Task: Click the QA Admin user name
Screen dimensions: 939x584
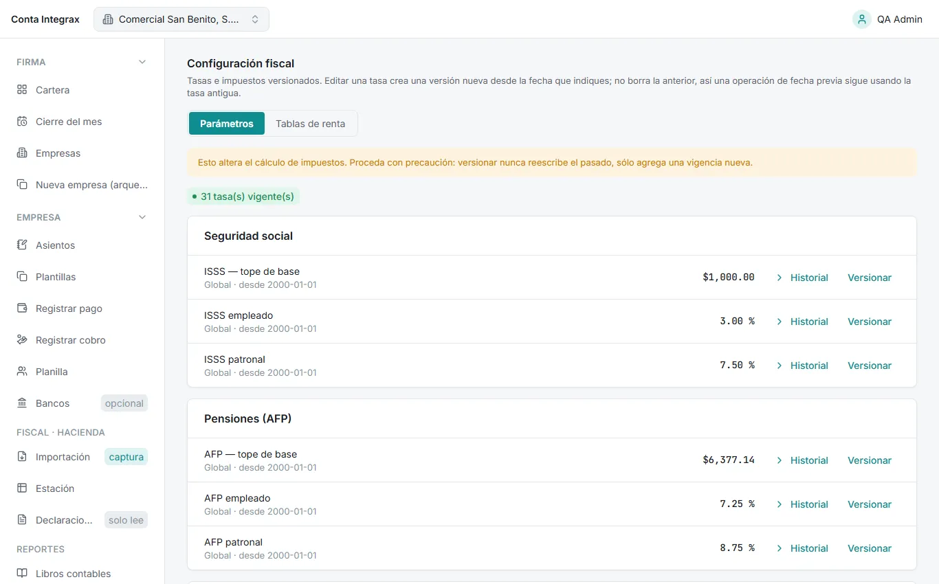Action: point(900,19)
